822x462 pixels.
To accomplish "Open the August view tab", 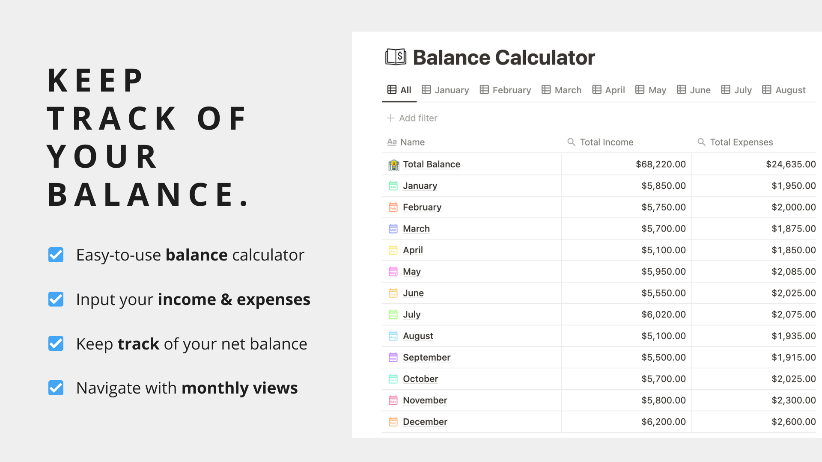I will tap(784, 90).
